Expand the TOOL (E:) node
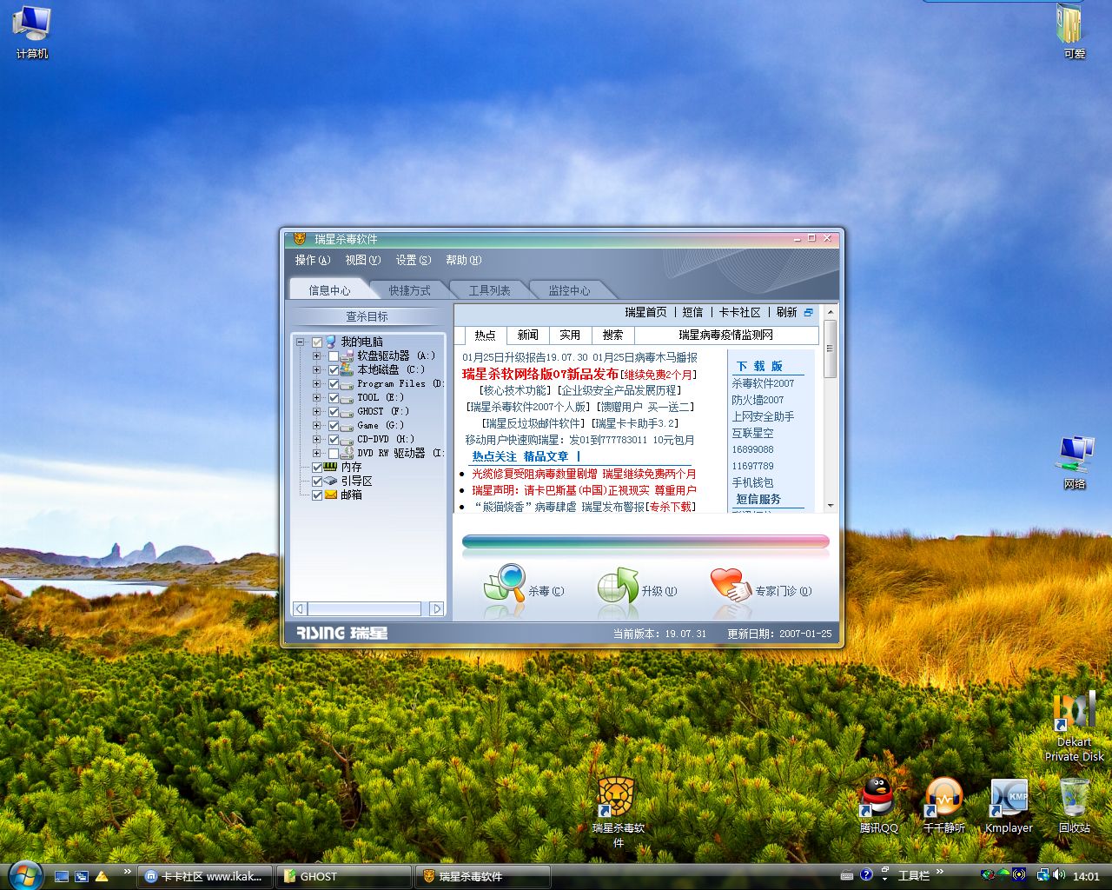The height and width of the screenshot is (890, 1112). pos(317,398)
